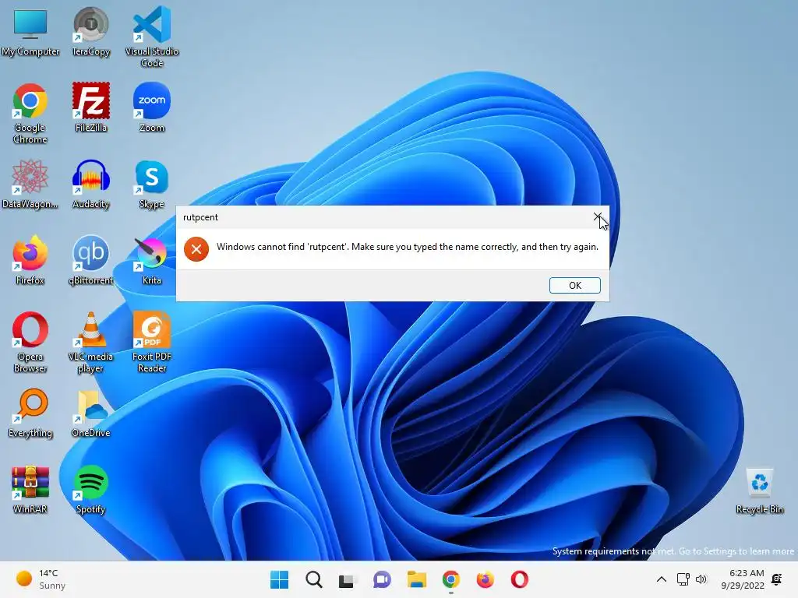Select the Visual Studio Code shortcut
Screen dimensions: 798x598
(152, 37)
